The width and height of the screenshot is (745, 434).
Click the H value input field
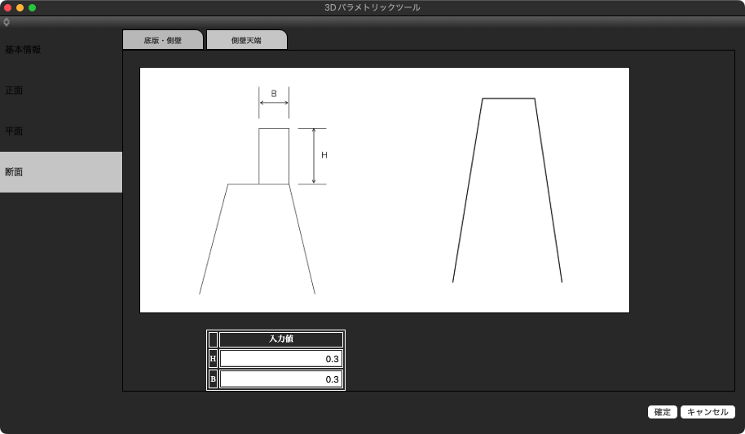(280, 359)
